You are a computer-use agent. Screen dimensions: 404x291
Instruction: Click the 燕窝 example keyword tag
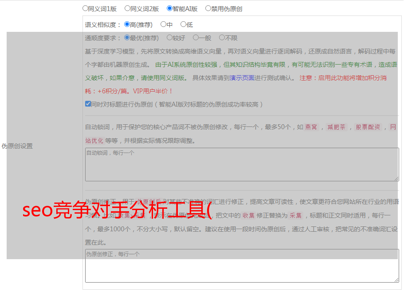pyautogui.click(x=311, y=127)
